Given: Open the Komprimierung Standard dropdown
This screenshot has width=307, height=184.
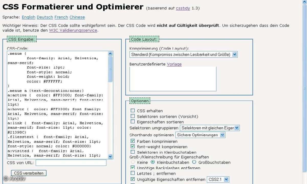Looking at the screenshot, I should coord(183,54).
